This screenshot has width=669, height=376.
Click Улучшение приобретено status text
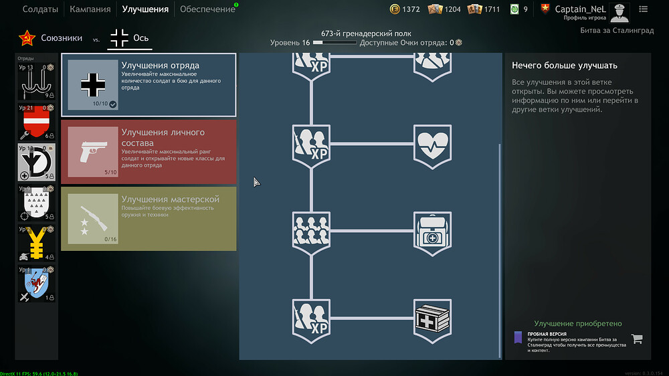(x=578, y=324)
